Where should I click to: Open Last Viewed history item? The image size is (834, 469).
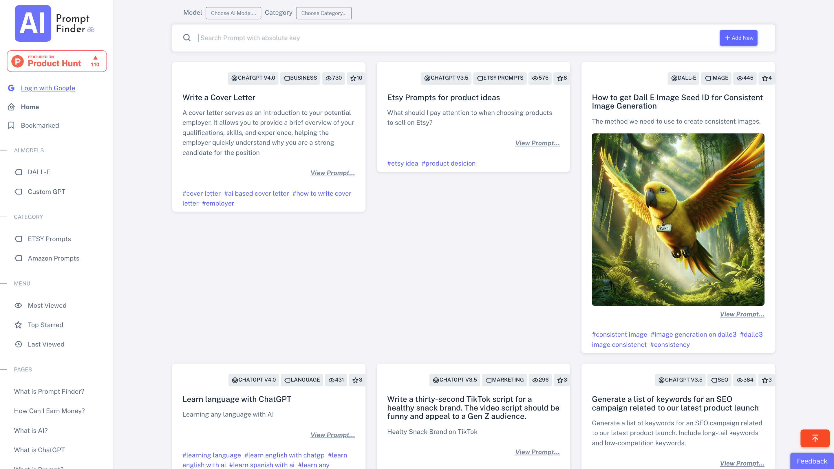[46, 344]
